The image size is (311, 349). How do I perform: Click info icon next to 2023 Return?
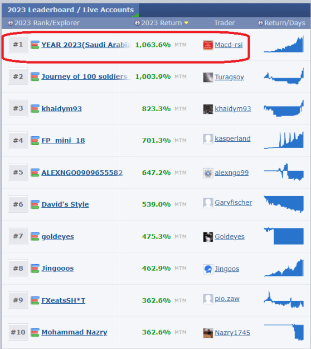[x=138, y=23]
